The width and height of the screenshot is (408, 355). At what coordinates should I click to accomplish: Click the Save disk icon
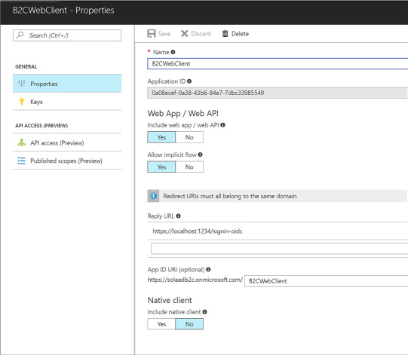coord(151,34)
